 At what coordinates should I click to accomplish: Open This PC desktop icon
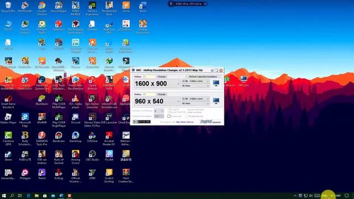point(8,26)
